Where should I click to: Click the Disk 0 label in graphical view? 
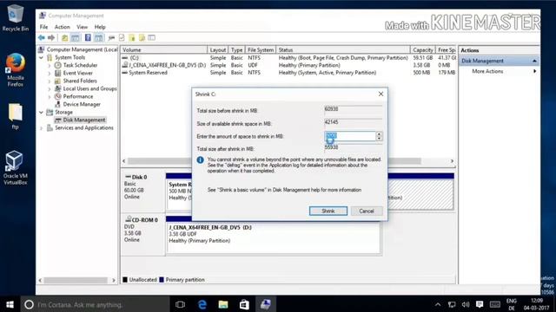[139, 177]
